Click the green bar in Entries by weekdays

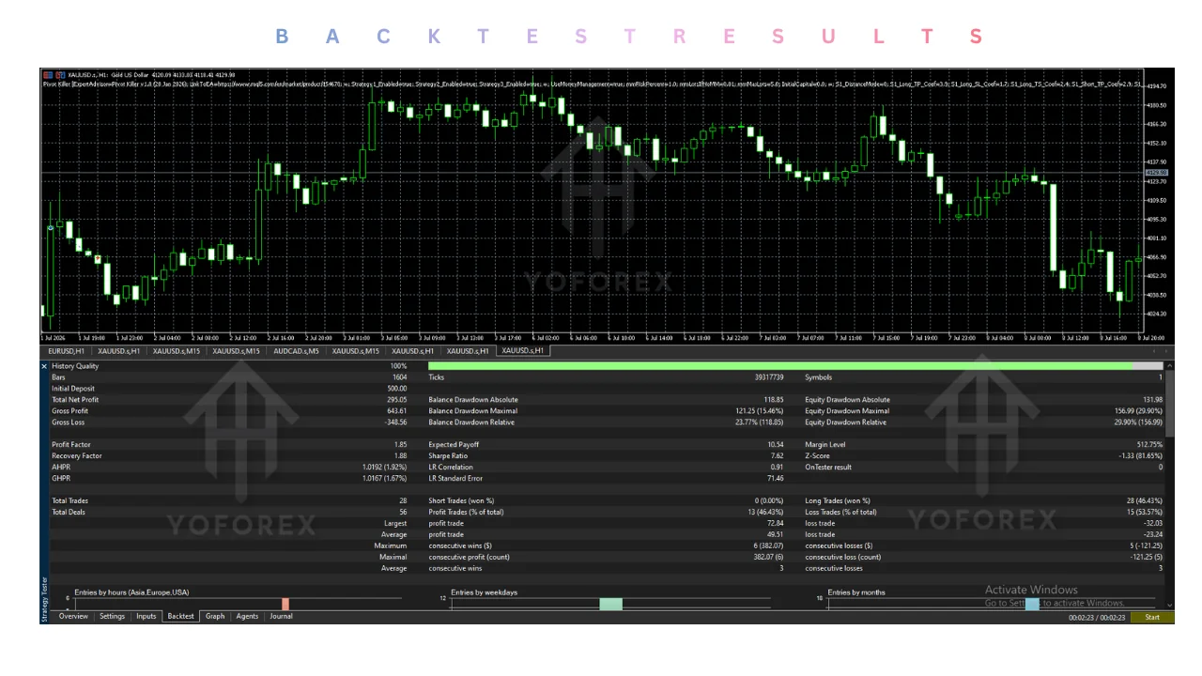610,604
